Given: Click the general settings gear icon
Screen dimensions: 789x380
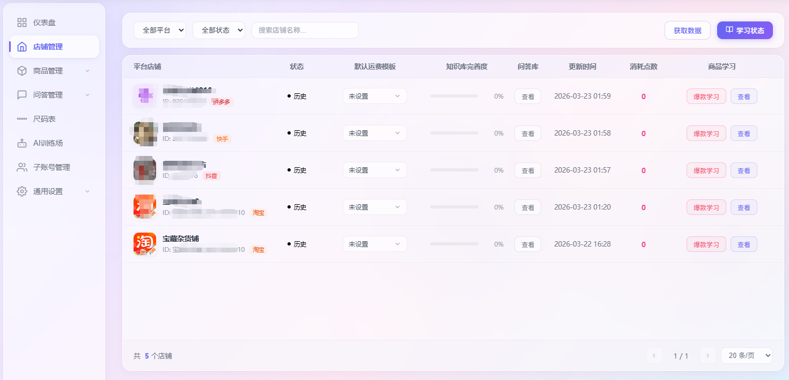Looking at the screenshot, I should (22, 191).
